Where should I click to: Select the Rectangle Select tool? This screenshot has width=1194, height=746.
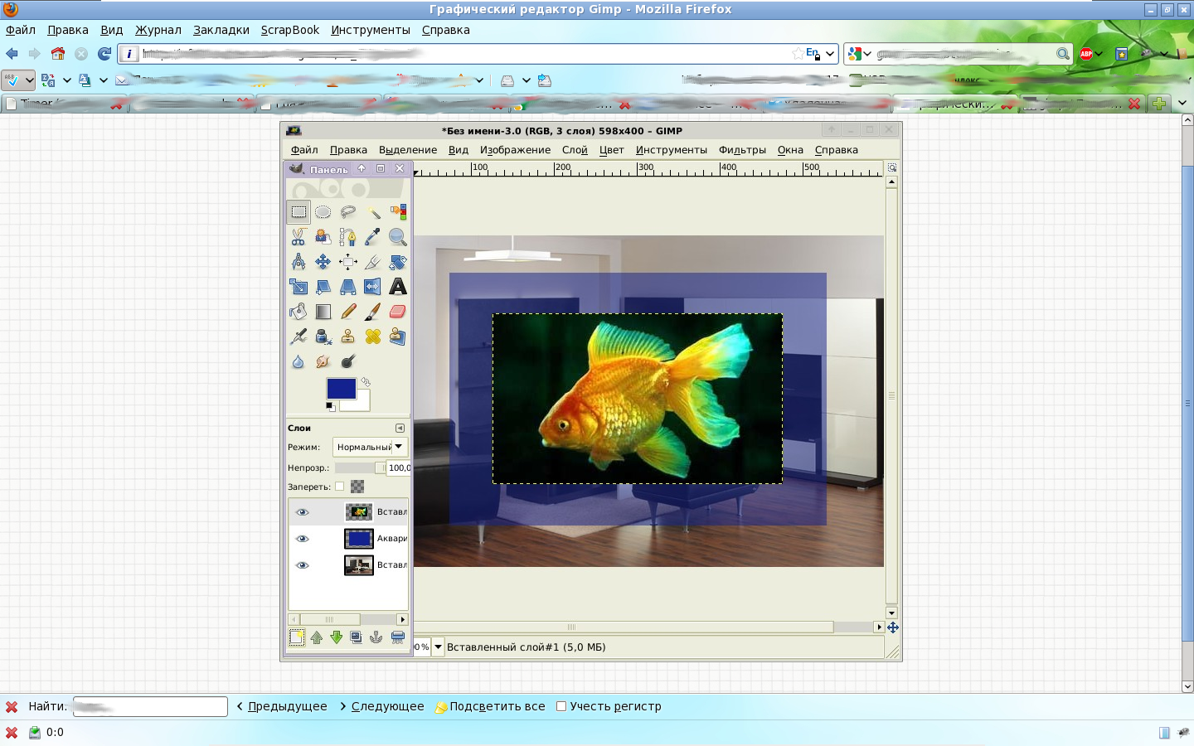tap(298, 212)
